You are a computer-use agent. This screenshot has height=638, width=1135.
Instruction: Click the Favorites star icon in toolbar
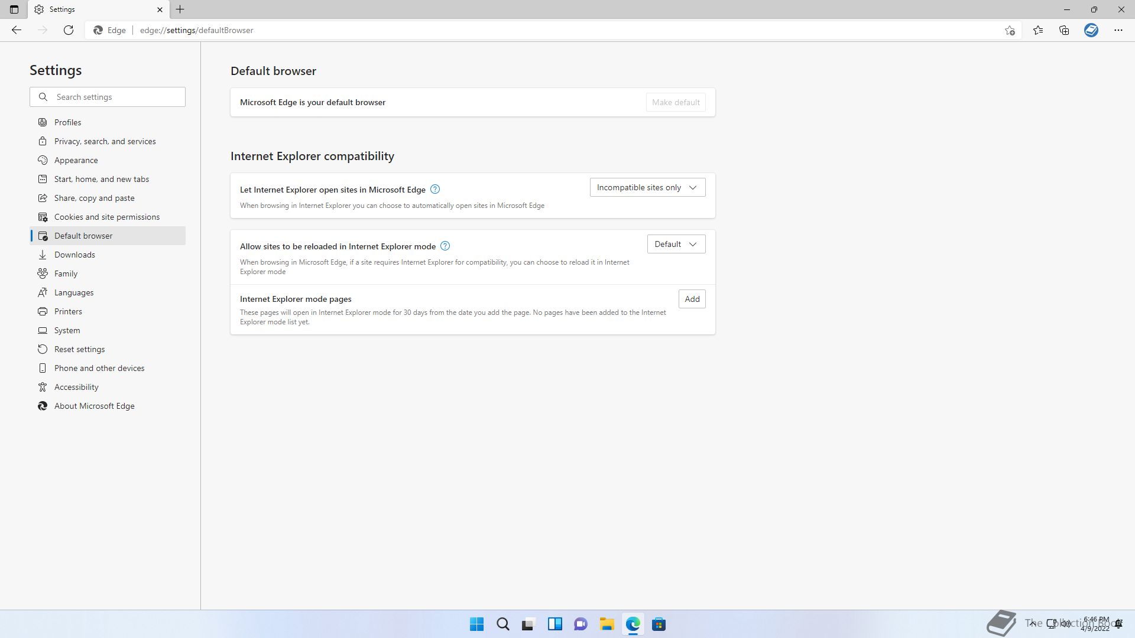pos(1038,30)
